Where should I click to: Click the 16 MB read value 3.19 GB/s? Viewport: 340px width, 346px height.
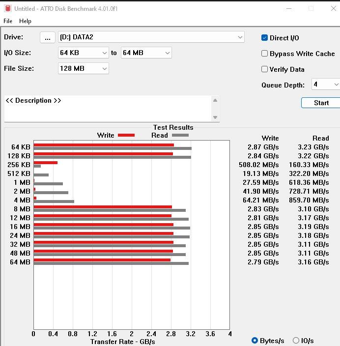tap(313, 227)
